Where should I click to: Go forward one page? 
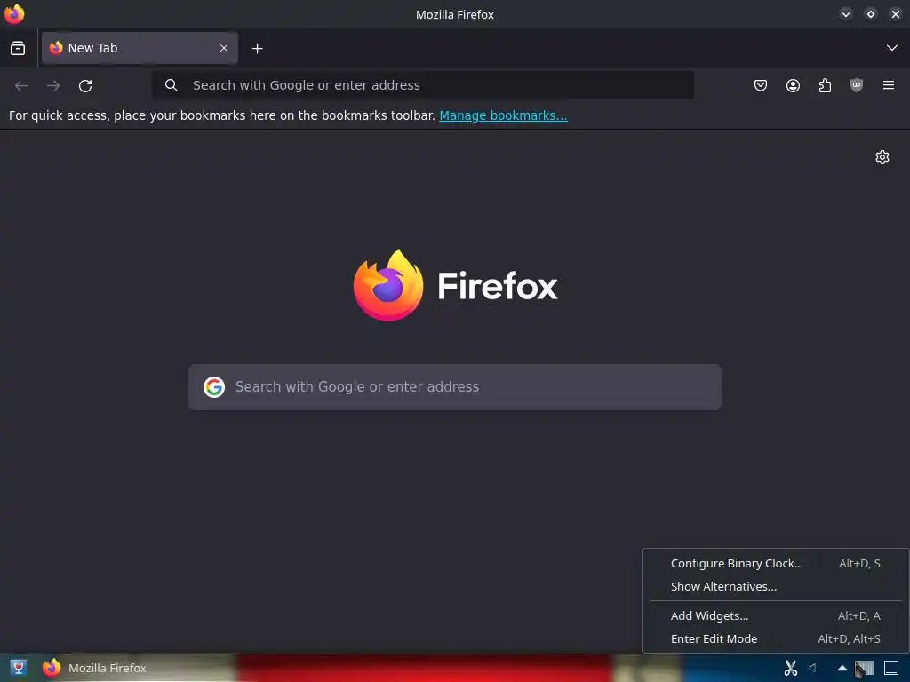click(x=53, y=86)
